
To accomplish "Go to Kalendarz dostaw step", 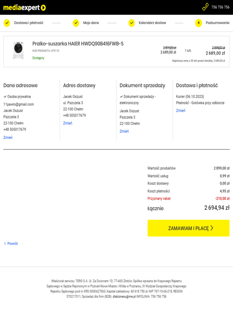I will (x=152, y=23).
